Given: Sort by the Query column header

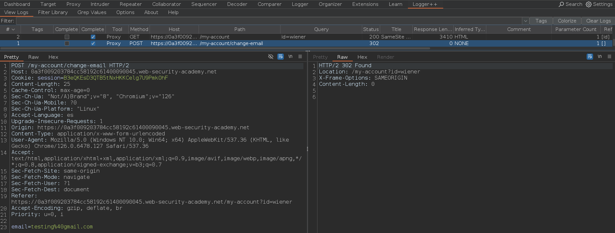Looking at the screenshot, I should click(x=321, y=29).
